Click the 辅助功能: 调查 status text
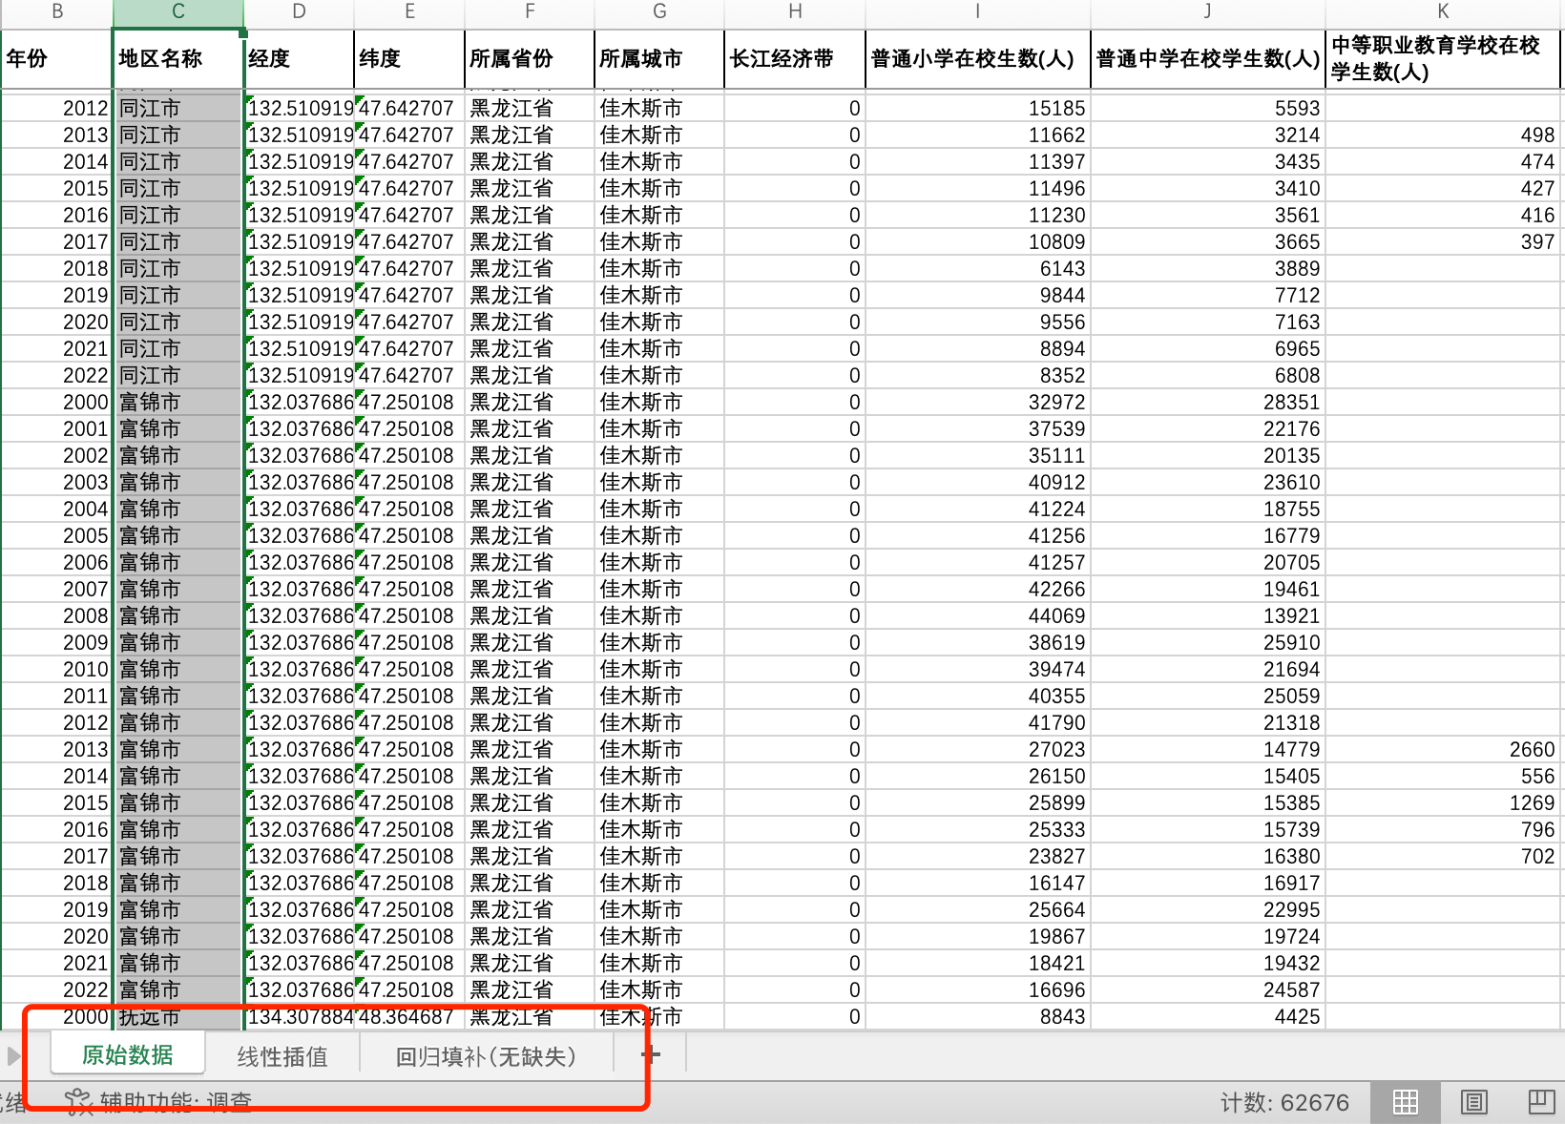The width and height of the screenshot is (1565, 1124). pyautogui.click(x=176, y=1103)
